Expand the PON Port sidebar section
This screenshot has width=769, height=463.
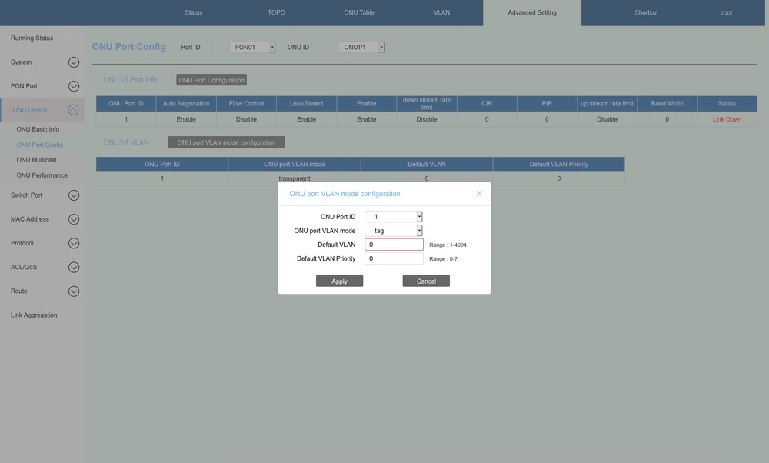click(74, 86)
